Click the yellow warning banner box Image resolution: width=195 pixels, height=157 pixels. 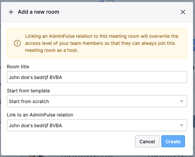tap(97, 43)
